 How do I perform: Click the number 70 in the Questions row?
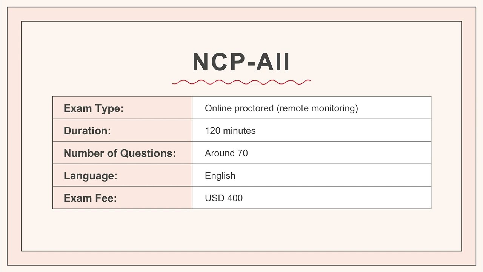pyautogui.click(x=243, y=153)
